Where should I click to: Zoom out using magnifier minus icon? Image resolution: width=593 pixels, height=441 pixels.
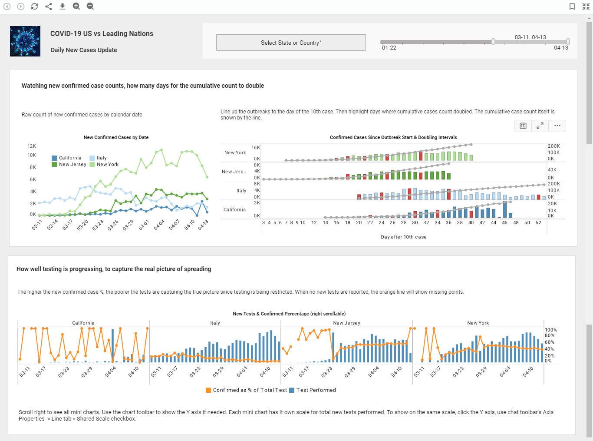[x=90, y=7]
